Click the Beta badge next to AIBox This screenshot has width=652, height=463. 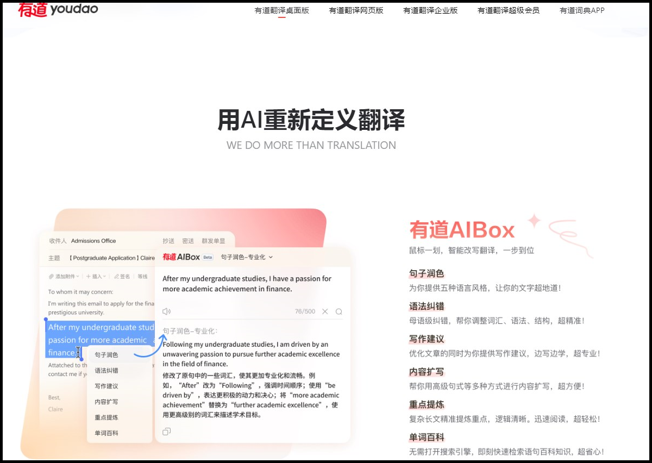[x=208, y=257]
